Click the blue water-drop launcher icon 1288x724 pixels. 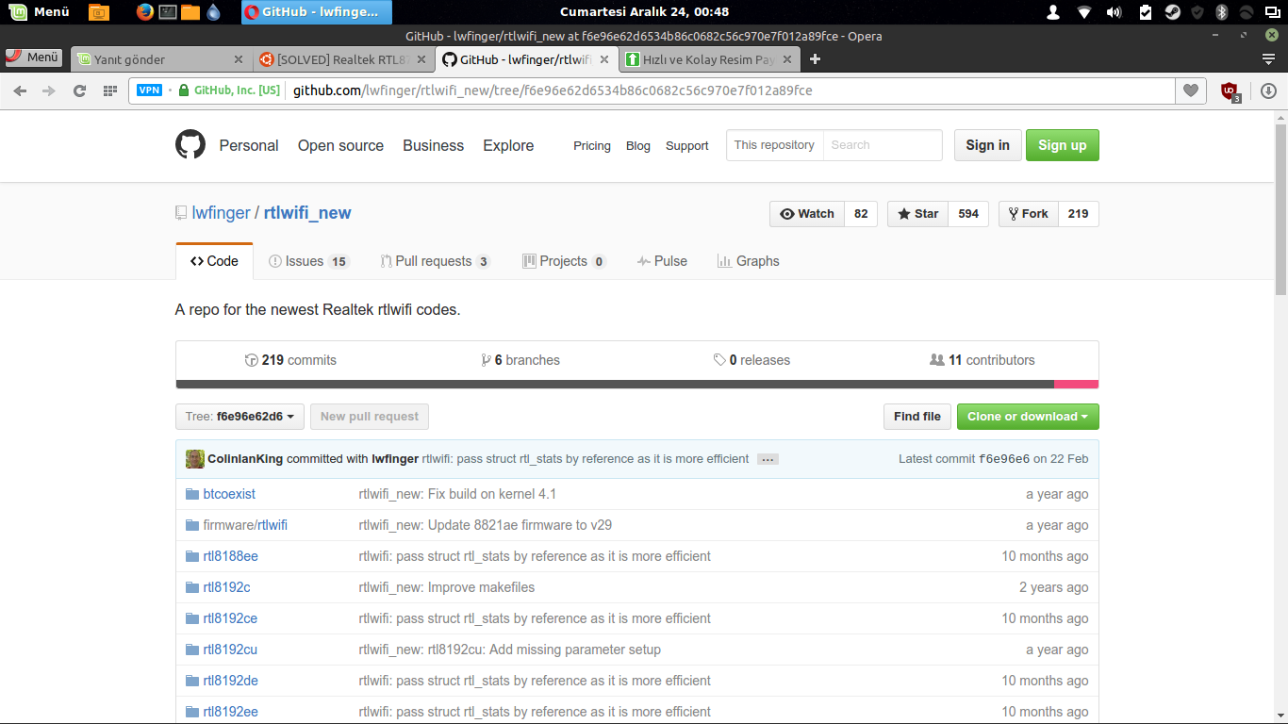[x=213, y=12]
